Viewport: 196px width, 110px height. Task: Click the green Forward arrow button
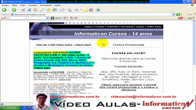pyautogui.click(x=14, y=10)
